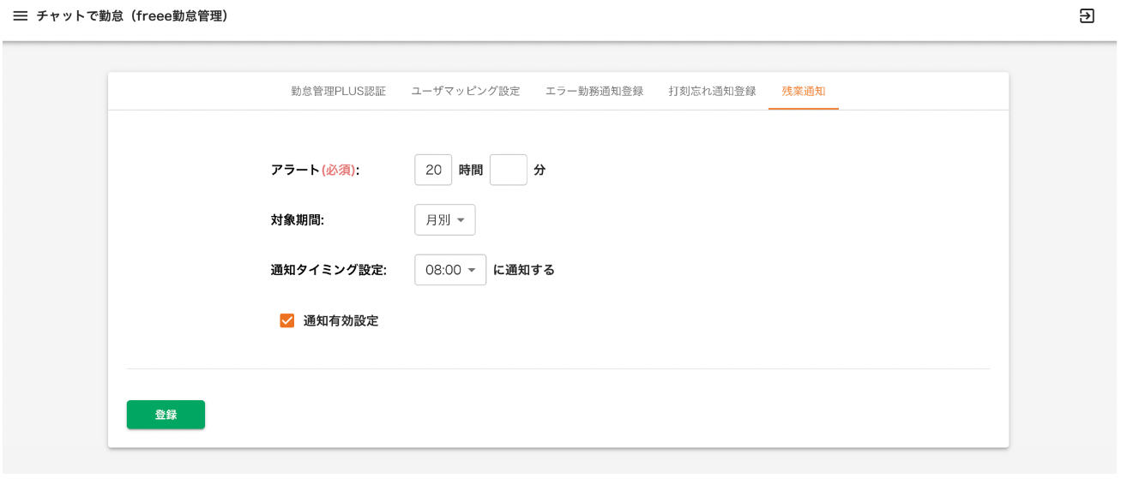Image resolution: width=1121 pixels, height=479 pixels.
Task: Click the empty alert minutes field
Action: click(508, 170)
